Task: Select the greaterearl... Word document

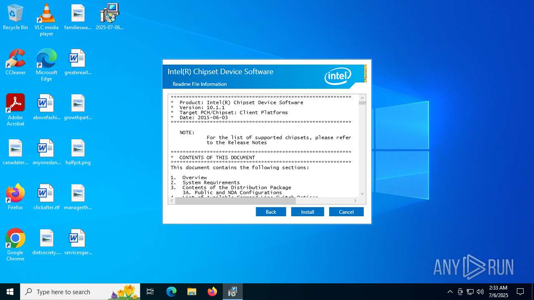Action: (78, 62)
